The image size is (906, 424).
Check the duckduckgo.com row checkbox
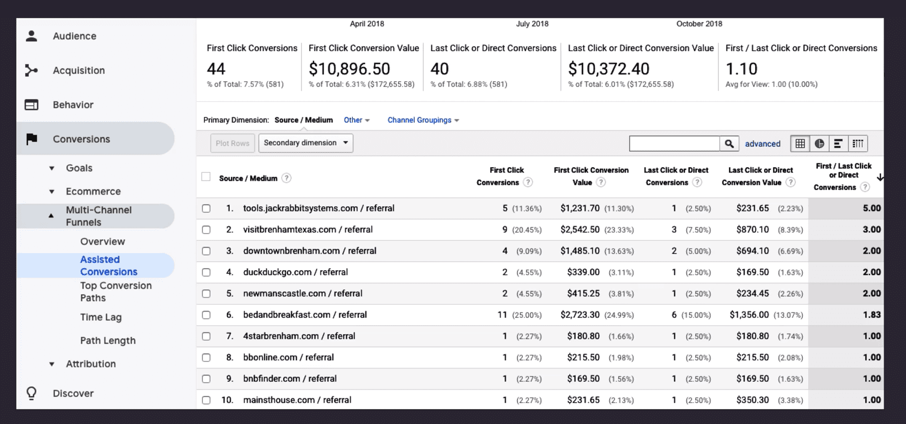[206, 273]
